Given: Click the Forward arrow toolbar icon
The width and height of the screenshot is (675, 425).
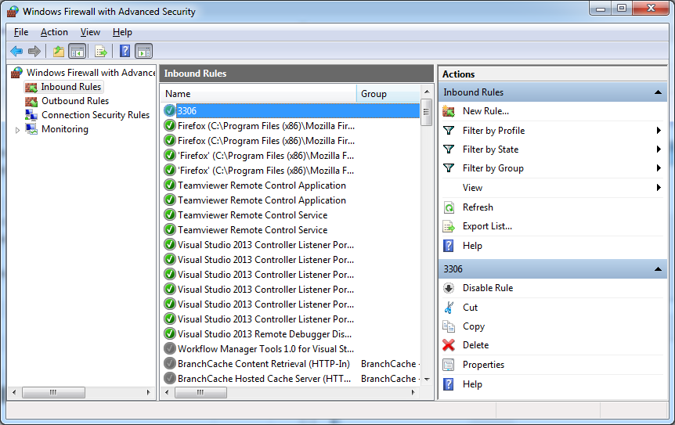Looking at the screenshot, I should pos(34,51).
